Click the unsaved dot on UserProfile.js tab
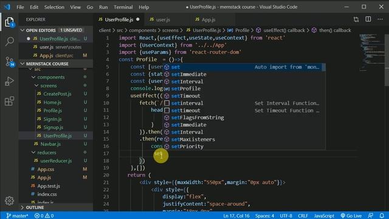389x219 pixels. pyautogui.click(x=138, y=19)
